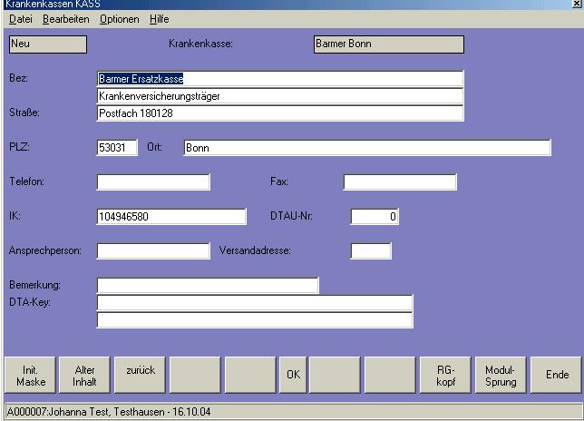Click the DTAU-Nr: label
Viewport: 584px width, 421px height.
tap(291, 216)
